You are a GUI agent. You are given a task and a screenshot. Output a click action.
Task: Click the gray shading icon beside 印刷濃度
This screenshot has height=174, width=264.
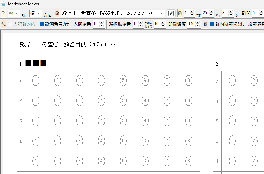pyautogui.click(x=205, y=24)
